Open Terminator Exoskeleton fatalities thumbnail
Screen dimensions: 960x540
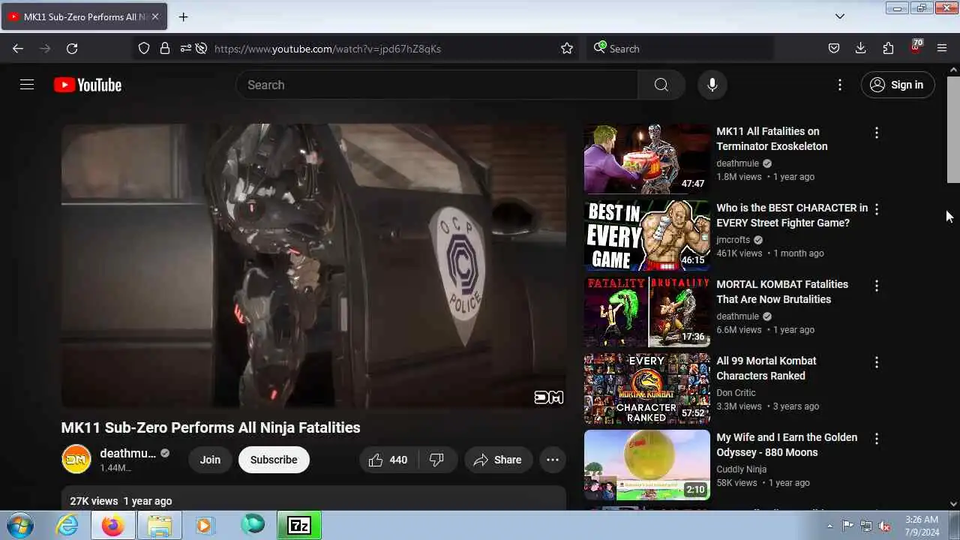coord(647,159)
